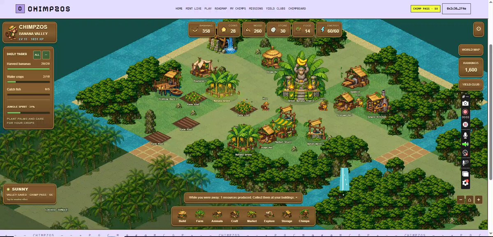Take a screenshot with the recorder camera icon
The image size is (493, 237).
point(465,103)
